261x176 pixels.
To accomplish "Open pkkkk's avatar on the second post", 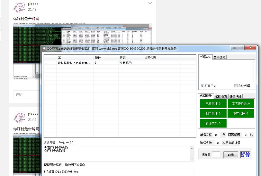I will [x=19, y=118].
